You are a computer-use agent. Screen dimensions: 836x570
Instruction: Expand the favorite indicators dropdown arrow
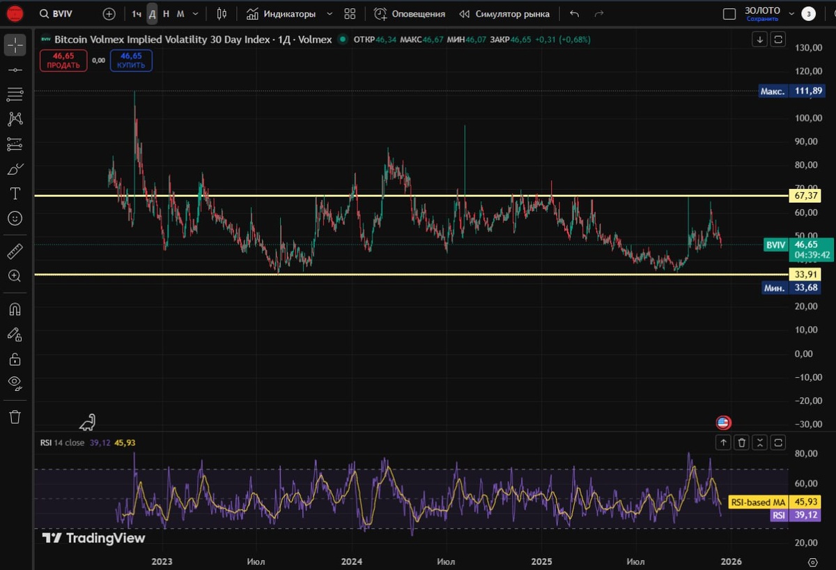pos(330,14)
